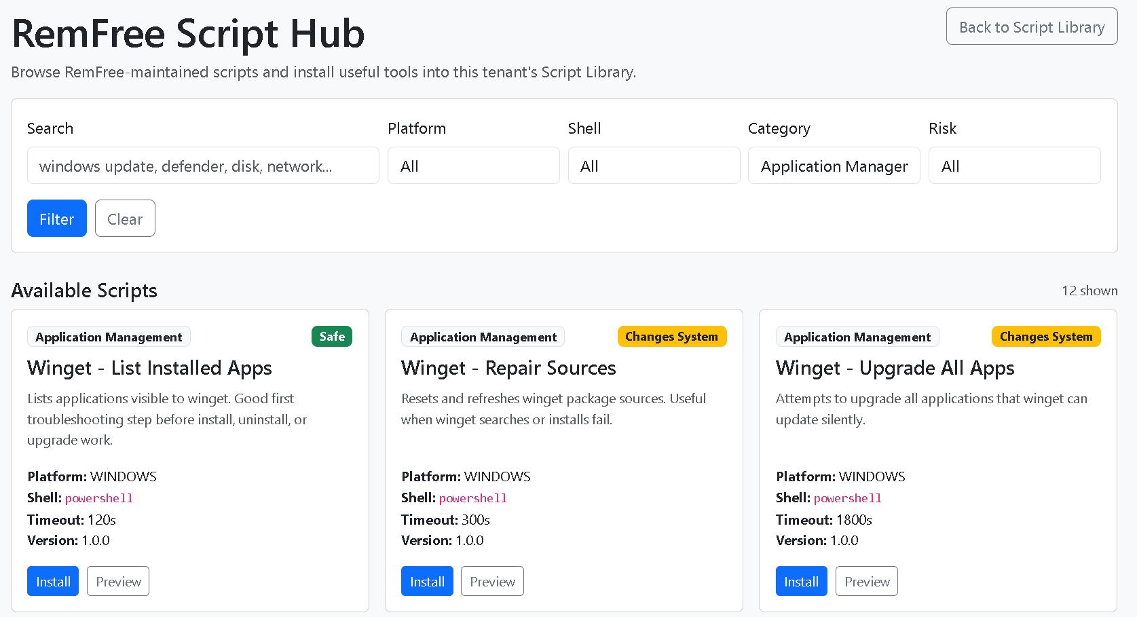This screenshot has width=1137, height=617.
Task: Preview Winget - List Installed Apps script
Action: pos(118,581)
